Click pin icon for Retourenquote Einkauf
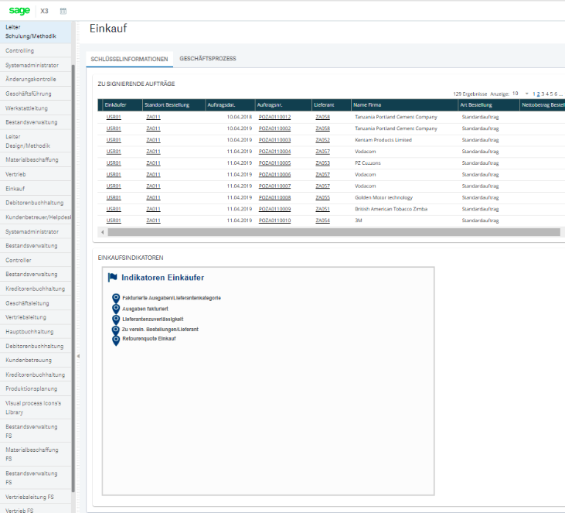 pos(116,340)
